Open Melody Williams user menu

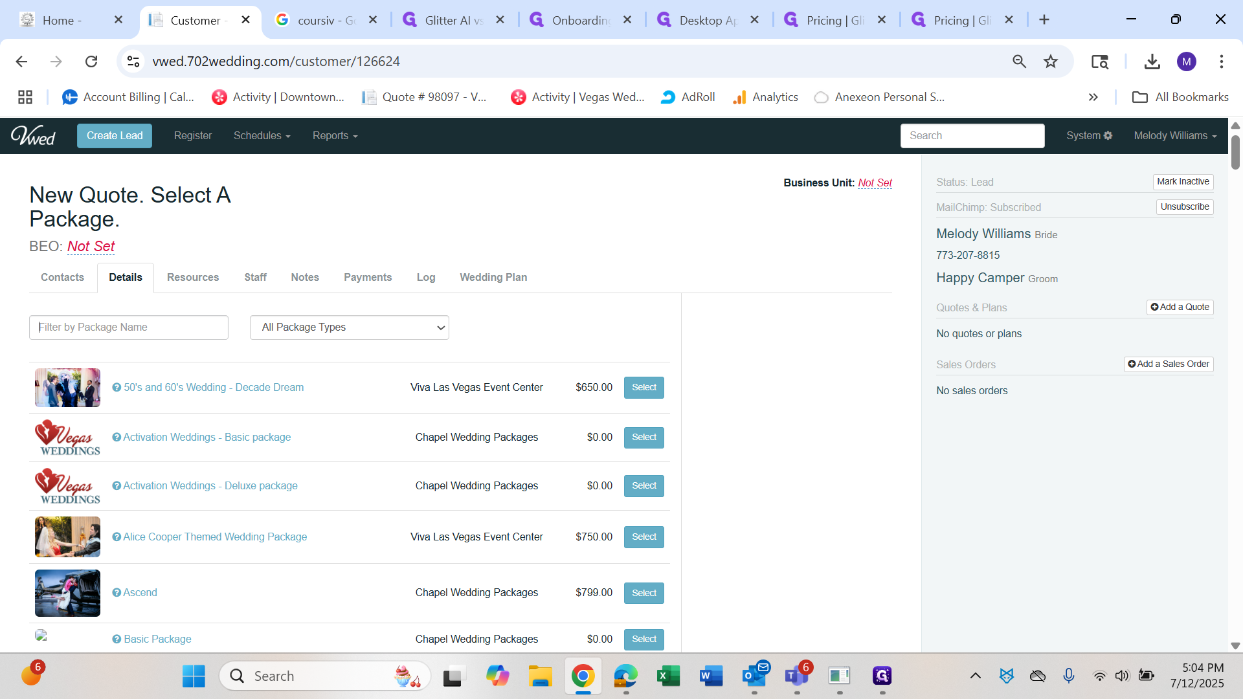[1174, 136]
